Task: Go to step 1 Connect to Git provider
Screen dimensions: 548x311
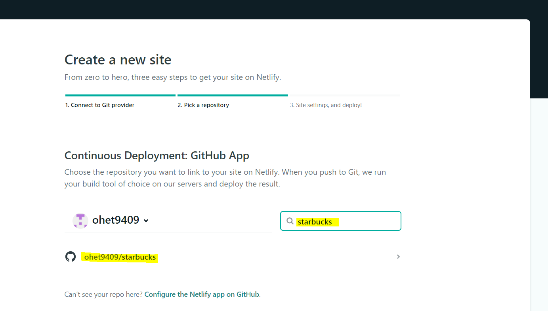Action: click(x=100, y=105)
